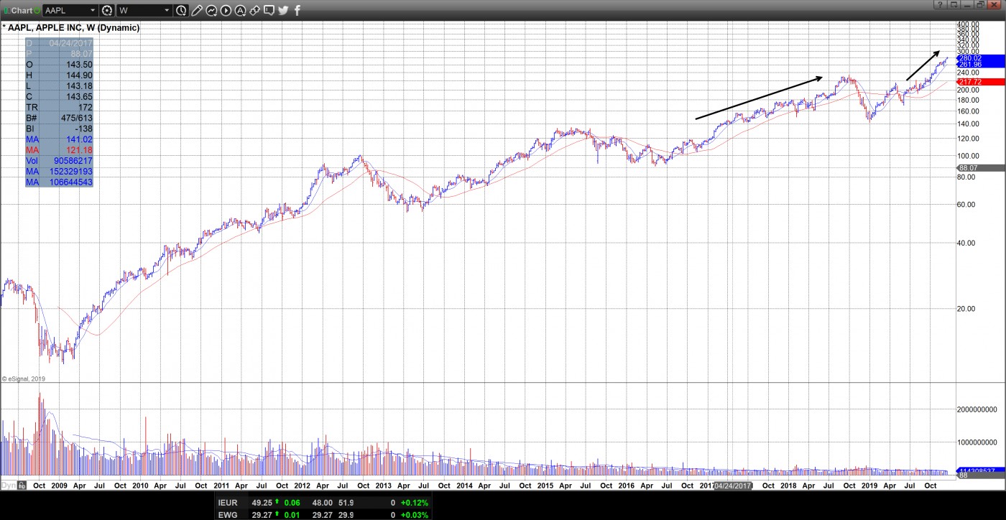
Task: Click the MA volume value 152329193
Action: tap(70, 172)
